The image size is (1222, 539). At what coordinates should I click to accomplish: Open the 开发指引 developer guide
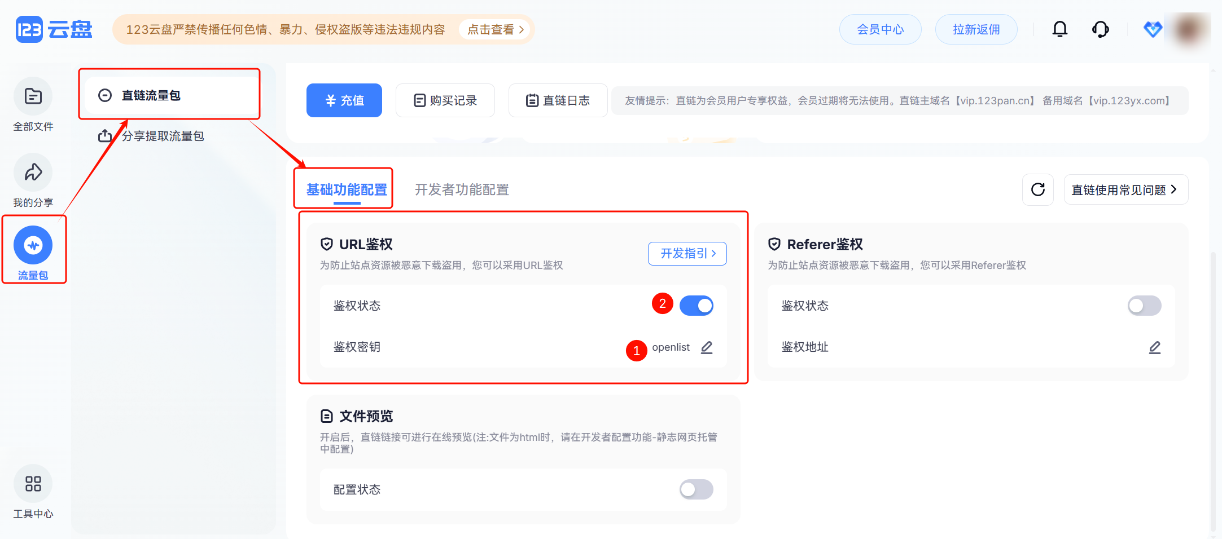click(x=687, y=254)
